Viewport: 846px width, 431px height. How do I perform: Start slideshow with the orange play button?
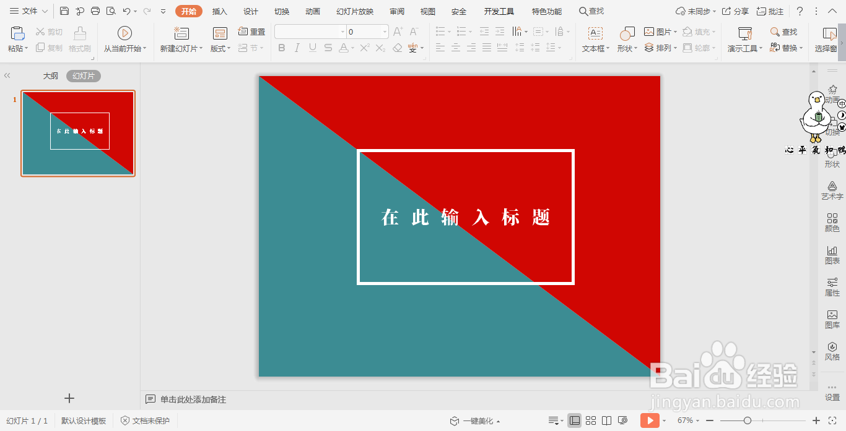(650, 420)
